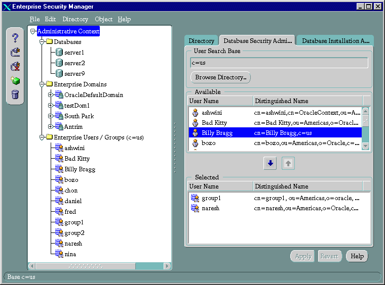Click the User Search Base field

[279, 63]
